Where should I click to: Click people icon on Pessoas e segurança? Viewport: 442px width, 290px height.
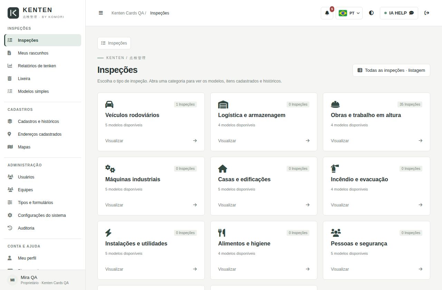coord(336,233)
